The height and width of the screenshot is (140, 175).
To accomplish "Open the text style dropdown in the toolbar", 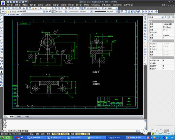I will tap(99, 8).
